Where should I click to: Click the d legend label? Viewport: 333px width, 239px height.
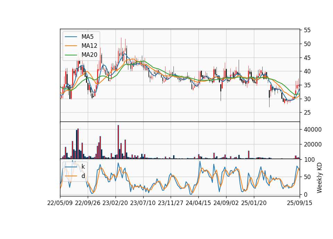pos(83,176)
